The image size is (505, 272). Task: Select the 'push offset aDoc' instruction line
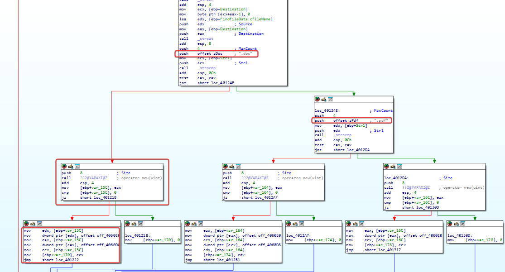pyautogui.click(x=216, y=54)
